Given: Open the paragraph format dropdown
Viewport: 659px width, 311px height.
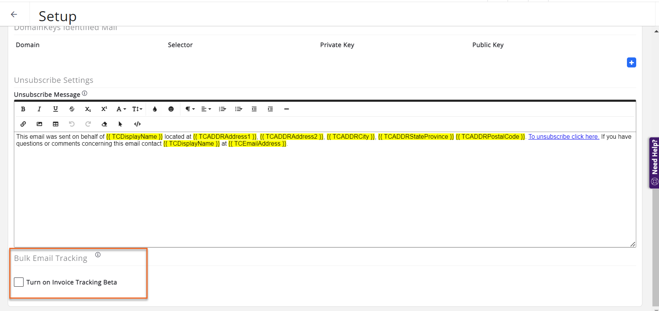Looking at the screenshot, I should (x=190, y=109).
